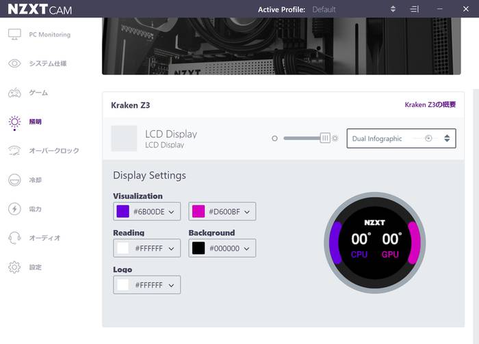Click the NZXT CAM logo
Image resolution: width=479 pixels, height=344 pixels.
(x=40, y=10)
